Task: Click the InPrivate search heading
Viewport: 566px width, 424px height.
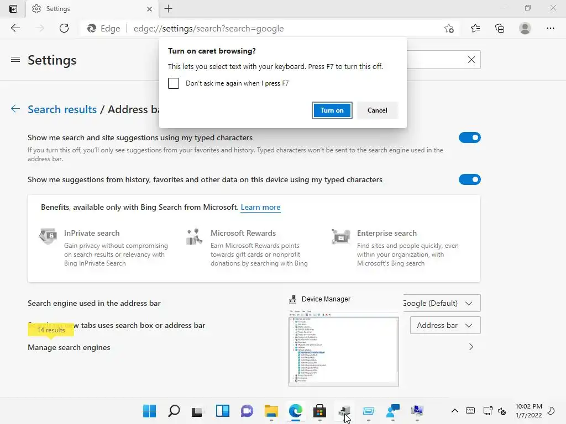Action: point(92,234)
